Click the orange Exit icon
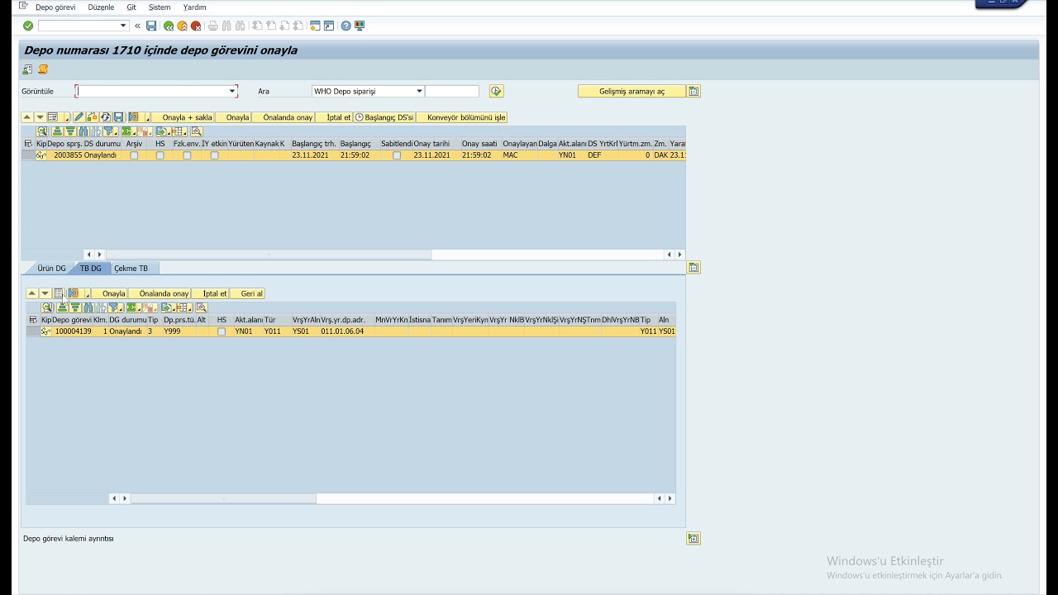 click(x=182, y=26)
